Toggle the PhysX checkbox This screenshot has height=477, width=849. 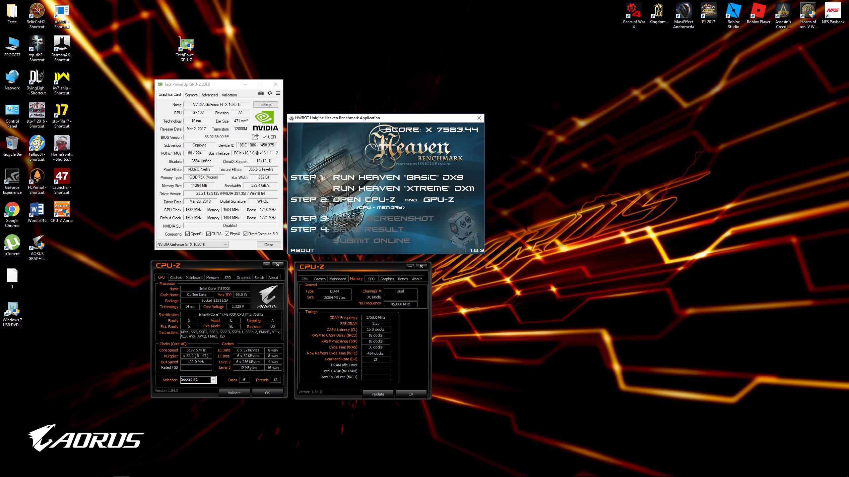point(227,234)
